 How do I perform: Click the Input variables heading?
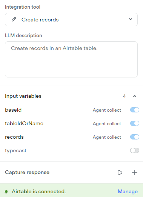point(23,96)
